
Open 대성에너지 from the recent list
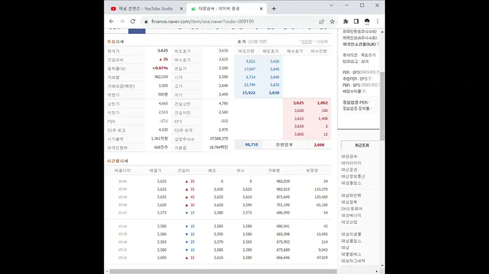tap(351, 216)
